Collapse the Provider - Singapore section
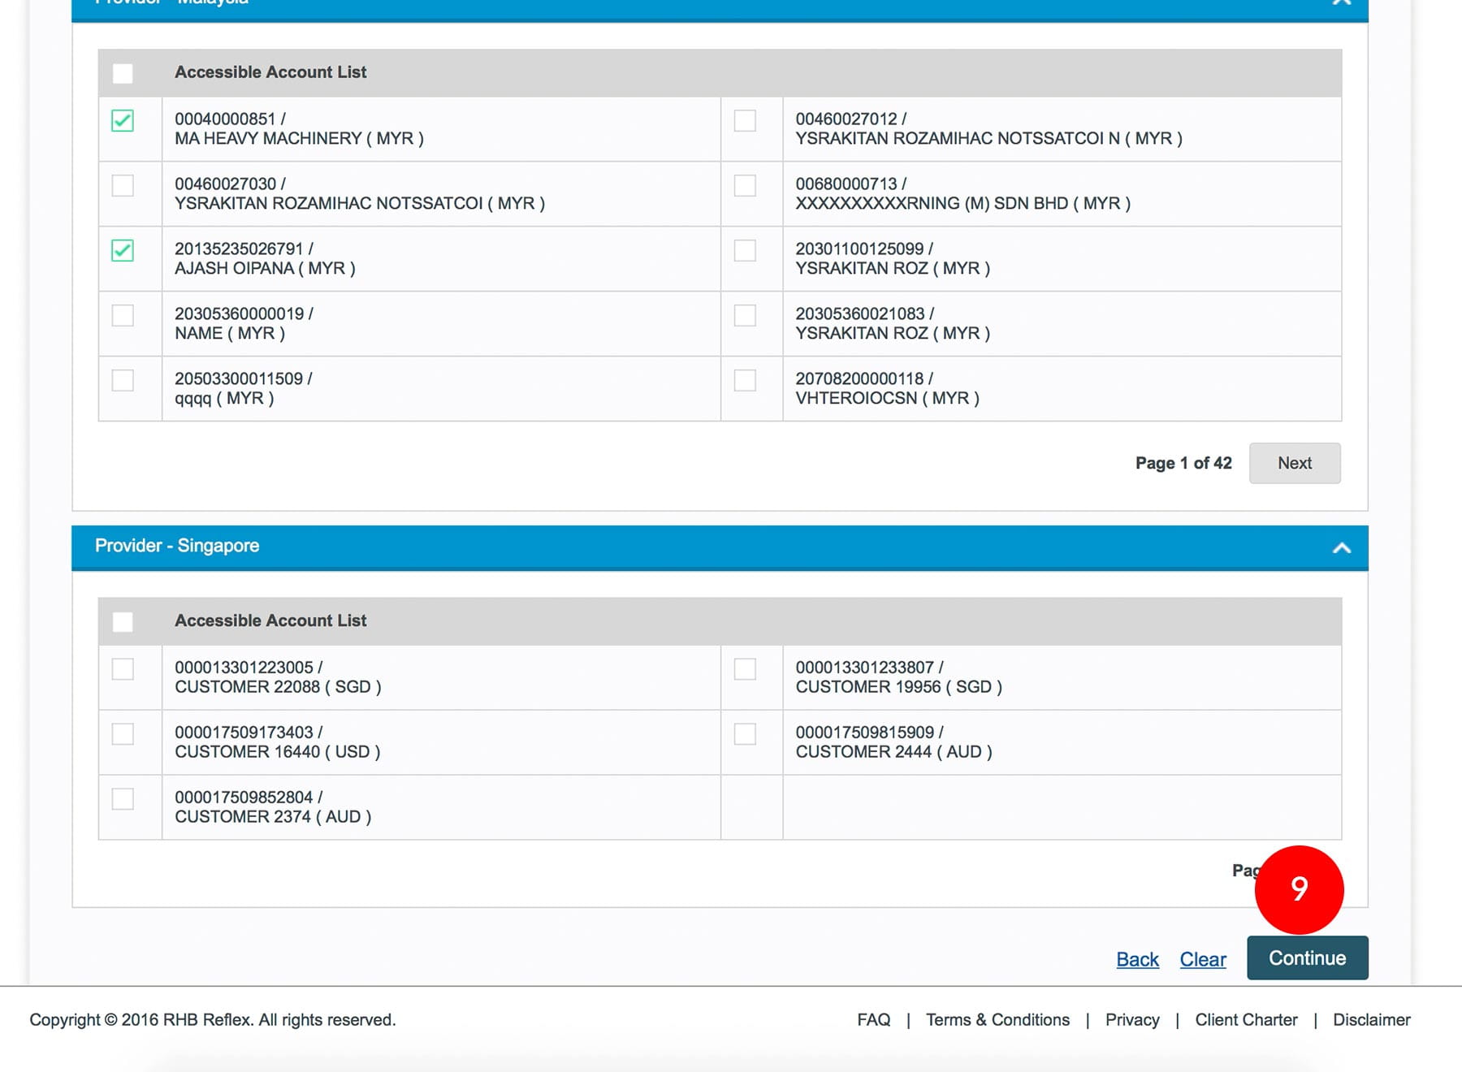Screen dimensions: 1462x1072 coord(1341,548)
